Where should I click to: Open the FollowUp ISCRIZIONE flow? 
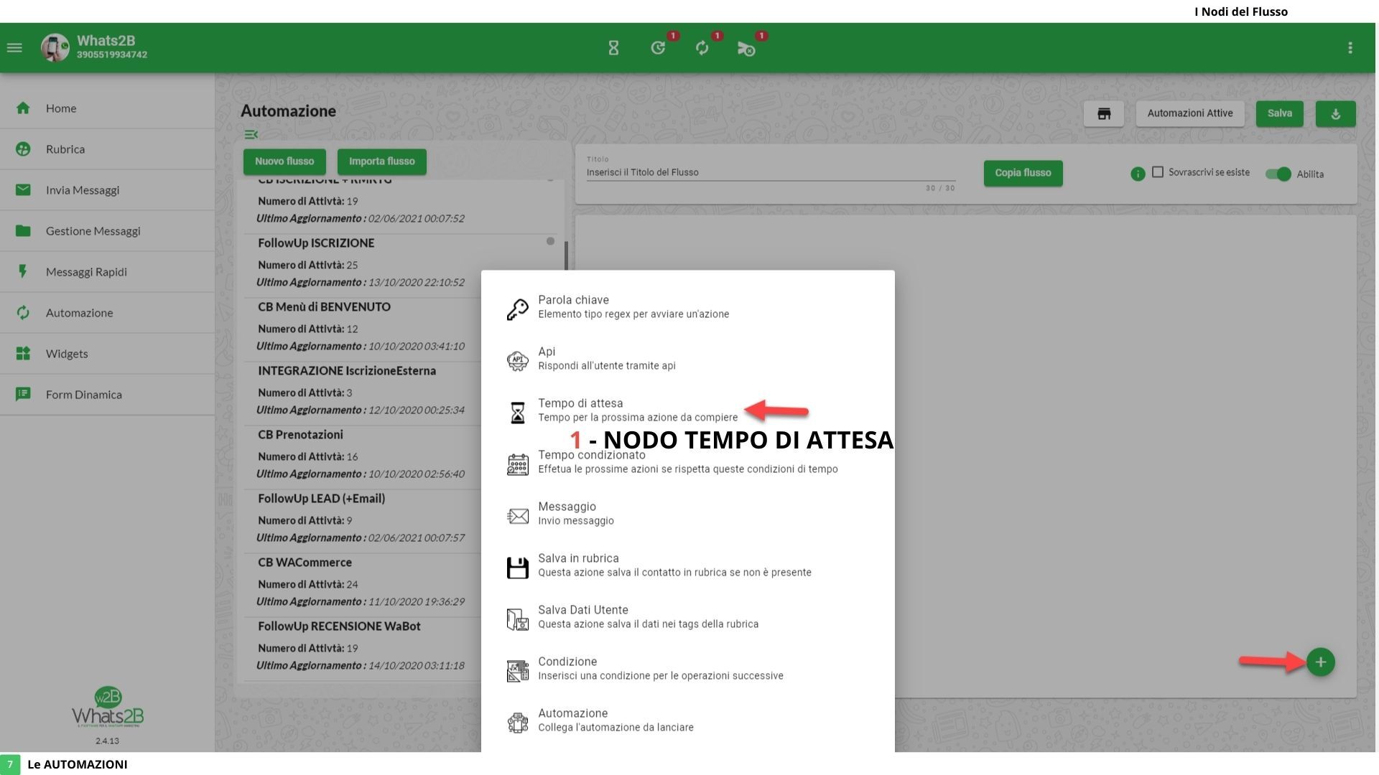tap(362, 266)
